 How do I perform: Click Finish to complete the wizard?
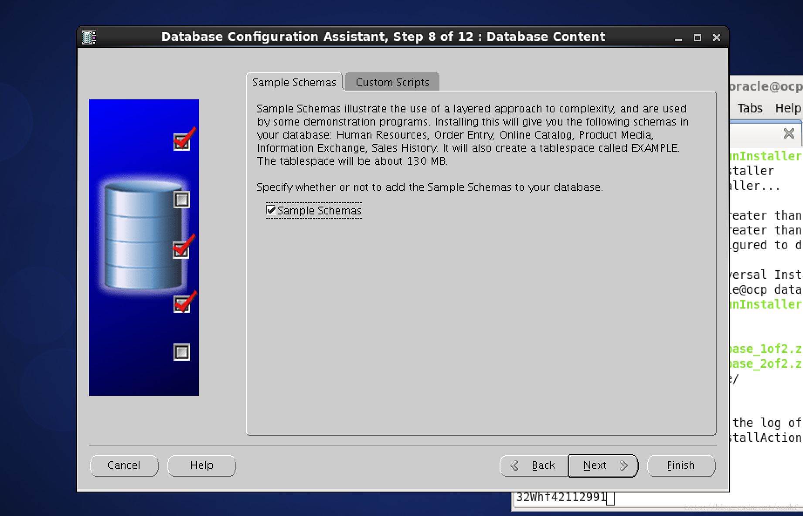click(x=681, y=465)
